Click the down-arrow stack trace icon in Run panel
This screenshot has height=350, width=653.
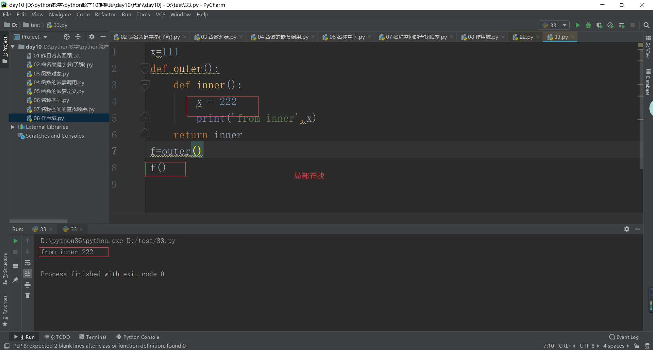28,252
